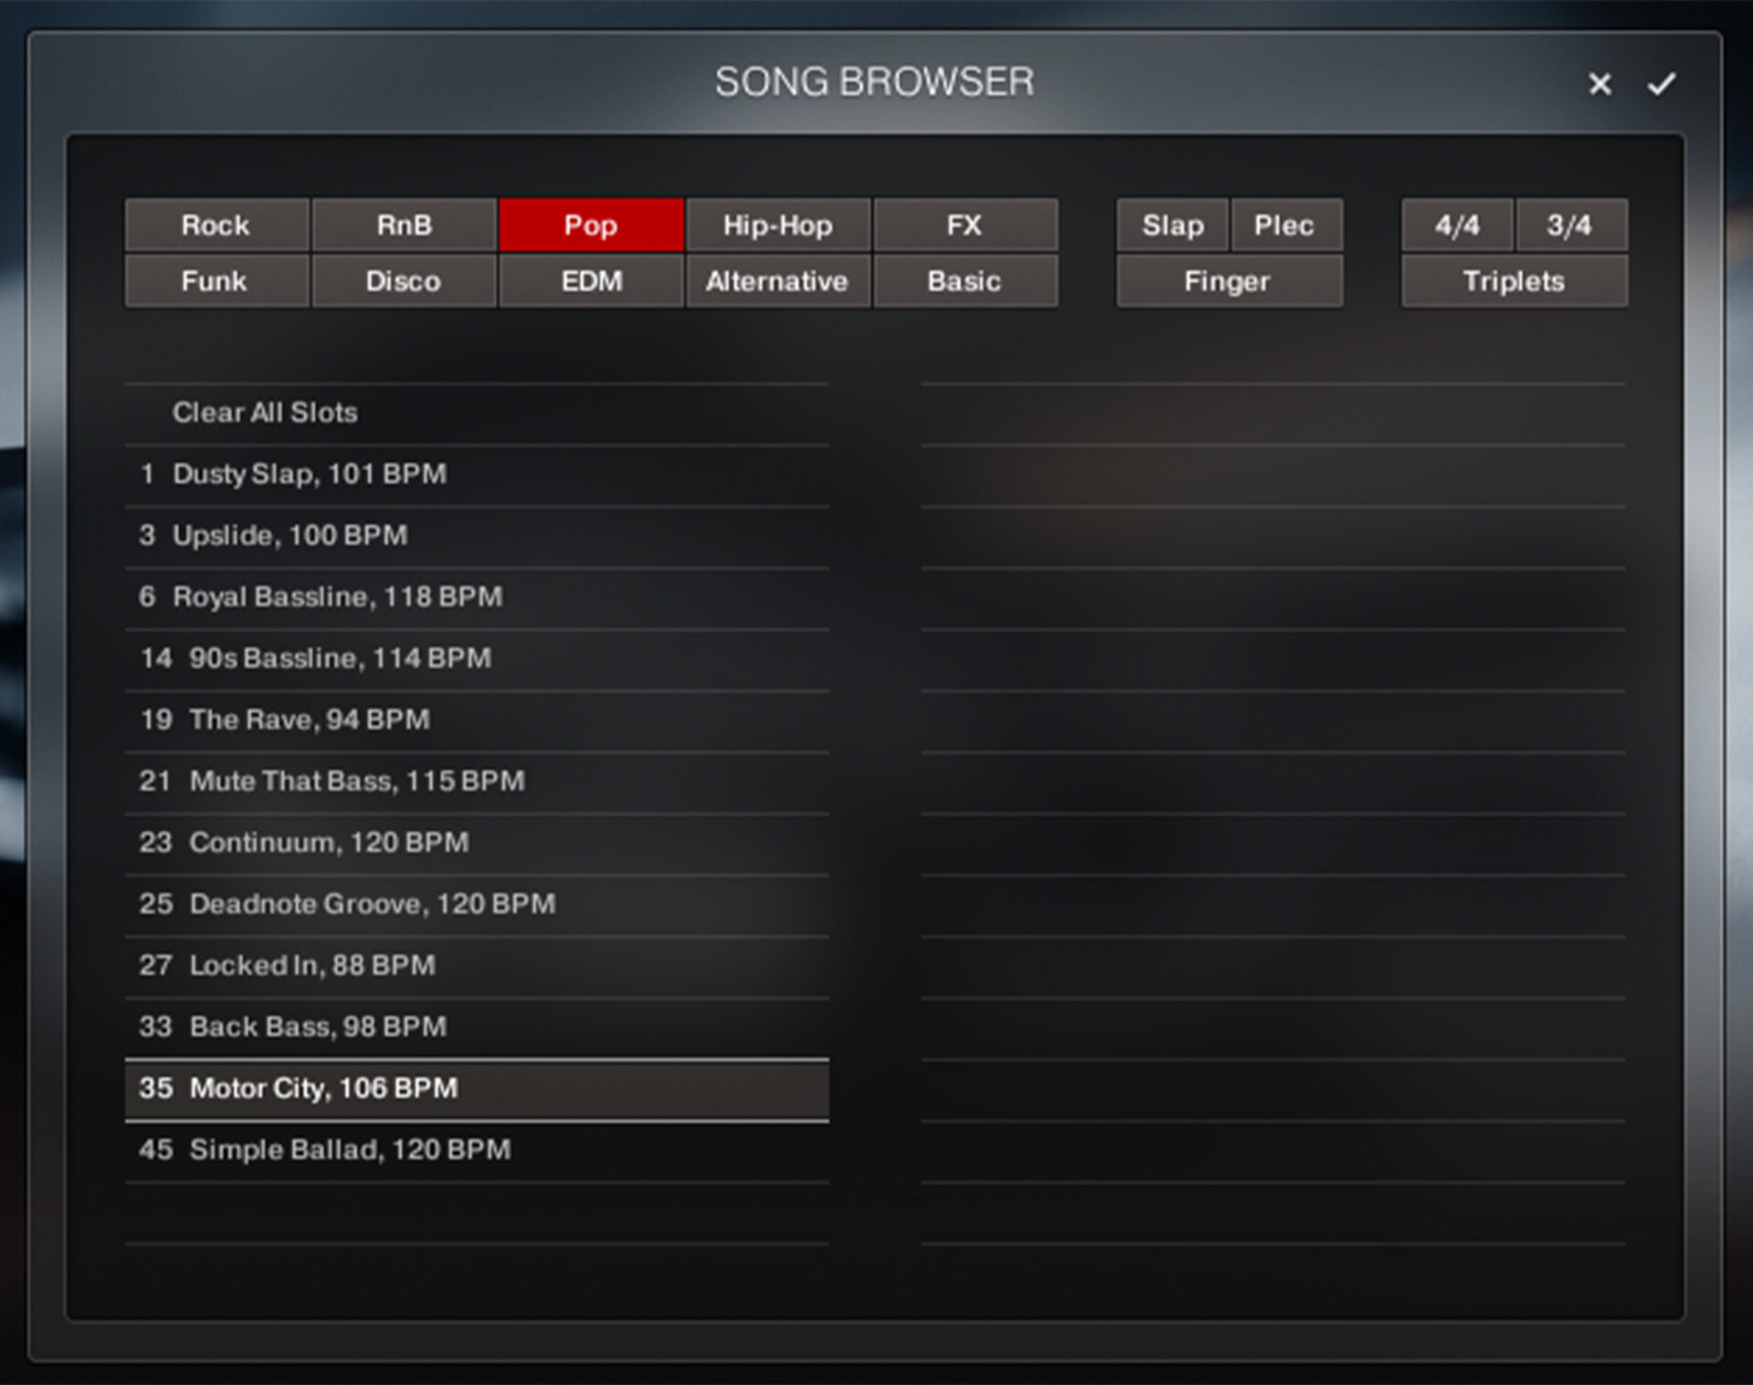Choose Royal Bassline, 118 BPM
The width and height of the screenshot is (1753, 1385).
[337, 597]
